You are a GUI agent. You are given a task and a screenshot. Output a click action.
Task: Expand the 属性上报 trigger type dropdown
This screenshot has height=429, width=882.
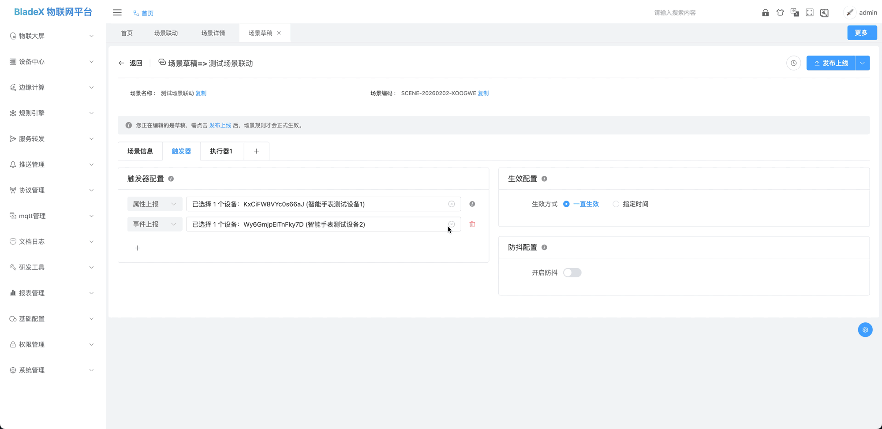(x=154, y=204)
